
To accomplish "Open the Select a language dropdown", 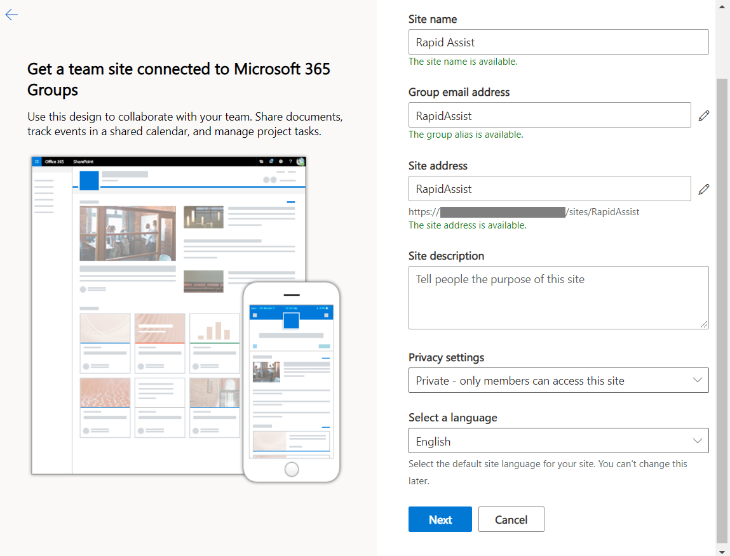I will tap(558, 440).
